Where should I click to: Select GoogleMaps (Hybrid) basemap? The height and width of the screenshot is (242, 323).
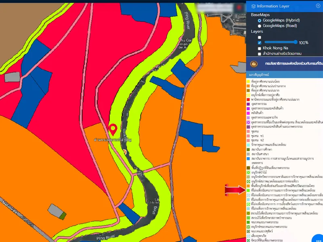click(x=260, y=20)
